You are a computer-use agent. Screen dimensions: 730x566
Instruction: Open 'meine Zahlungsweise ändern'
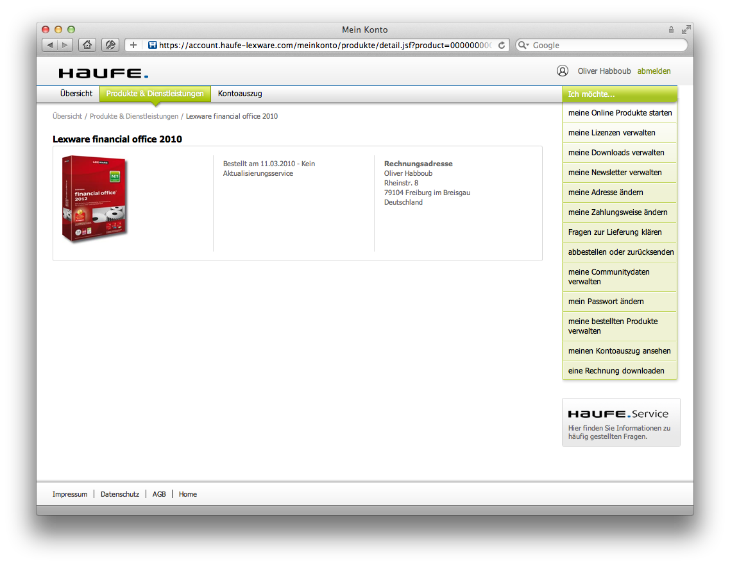[x=620, y=212]
